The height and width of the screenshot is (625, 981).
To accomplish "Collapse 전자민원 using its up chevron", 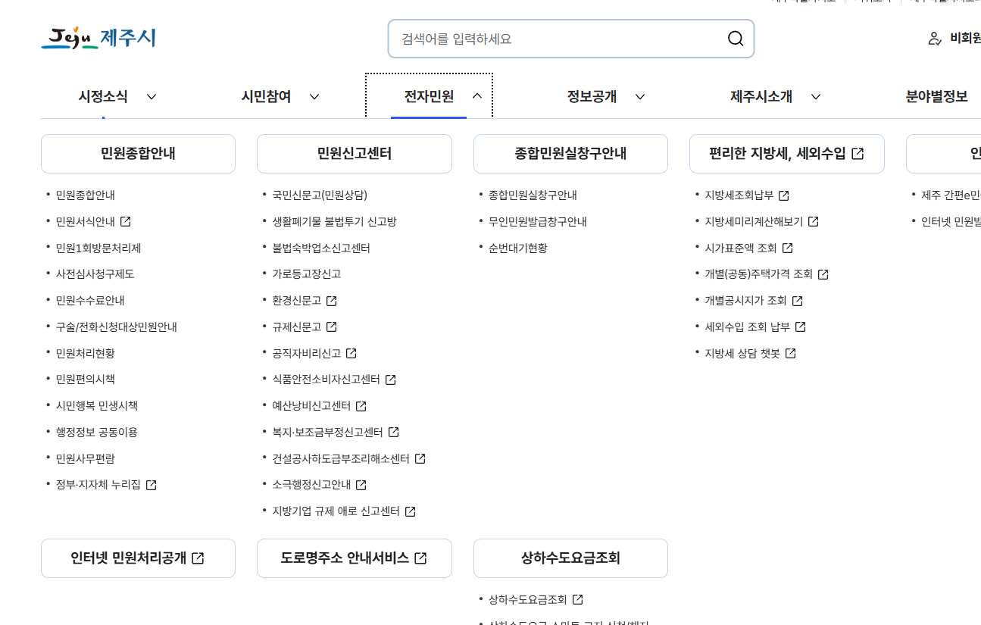I will tap(476, 96).
